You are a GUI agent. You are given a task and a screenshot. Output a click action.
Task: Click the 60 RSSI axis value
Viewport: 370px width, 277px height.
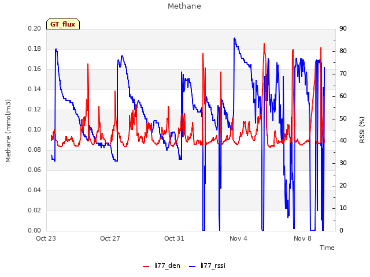point(343,96)
